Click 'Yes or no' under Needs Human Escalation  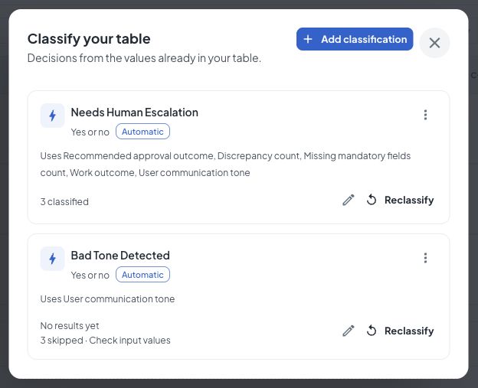(x=90, y=132)
